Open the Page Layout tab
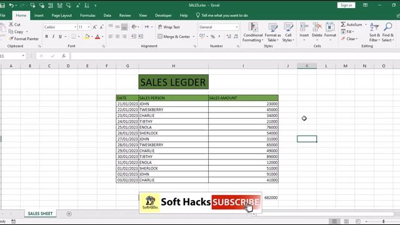This screenshot has width=400, height=225. coord(62,15)
